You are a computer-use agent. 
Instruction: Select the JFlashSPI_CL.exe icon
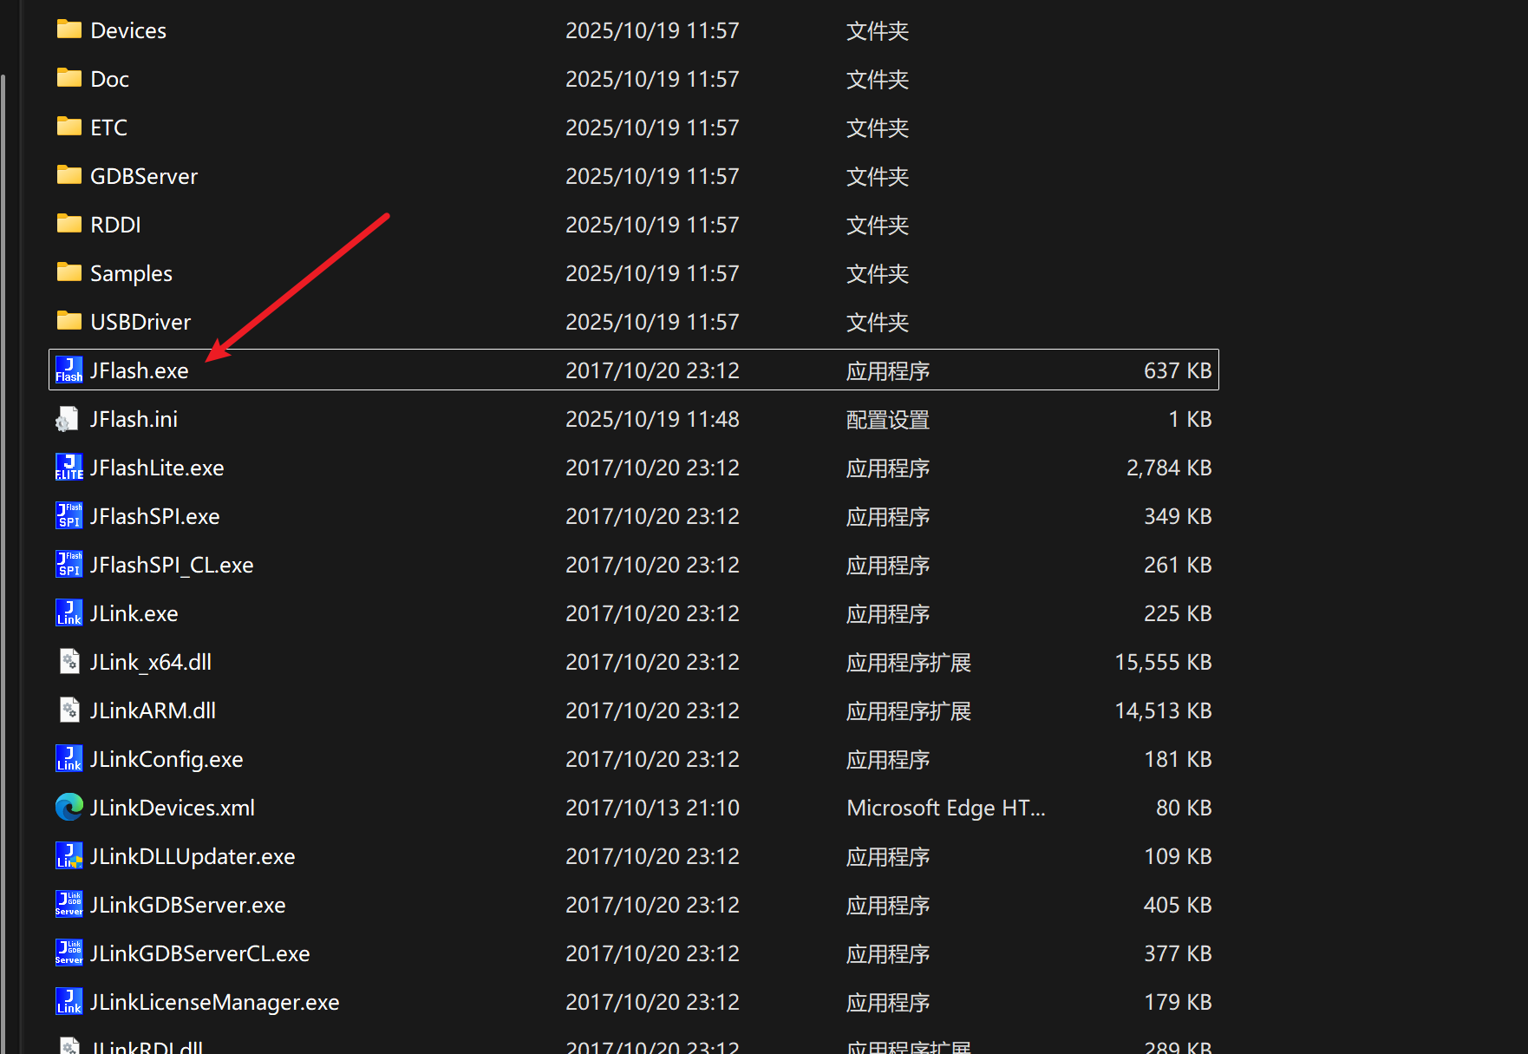69,564
